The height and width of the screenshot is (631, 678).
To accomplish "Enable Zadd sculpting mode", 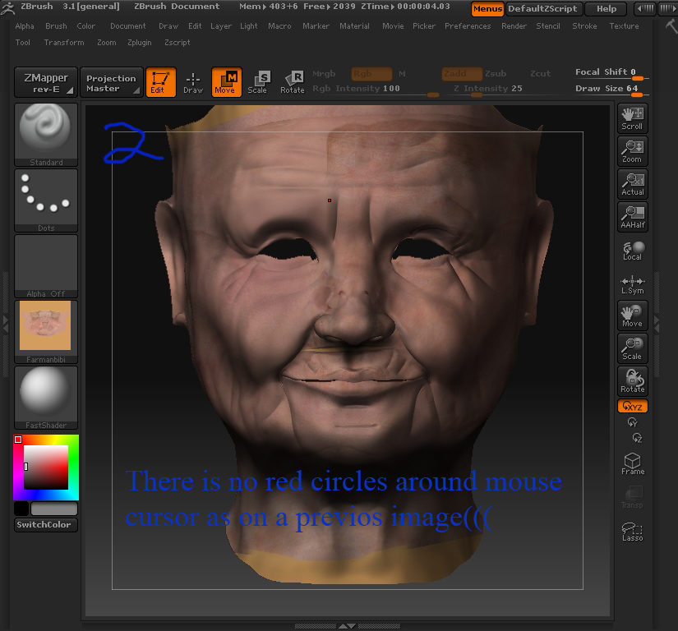I will point(463,73).
